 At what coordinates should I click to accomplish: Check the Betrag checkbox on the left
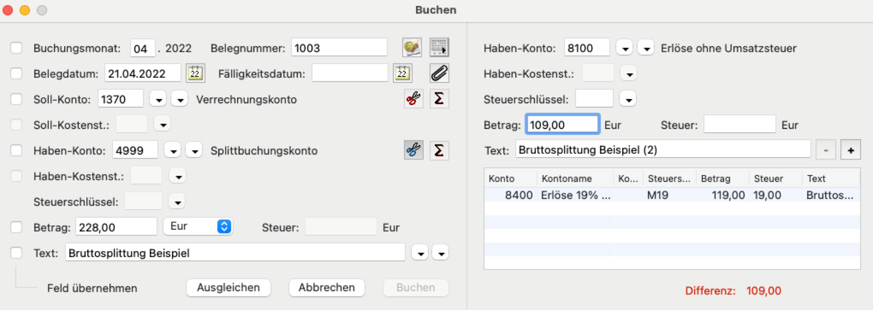point(16,227)
